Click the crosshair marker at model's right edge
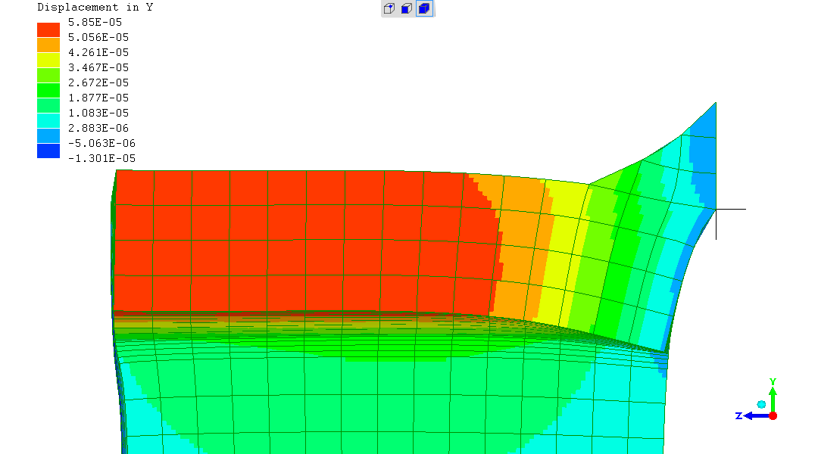 [716, 209]
